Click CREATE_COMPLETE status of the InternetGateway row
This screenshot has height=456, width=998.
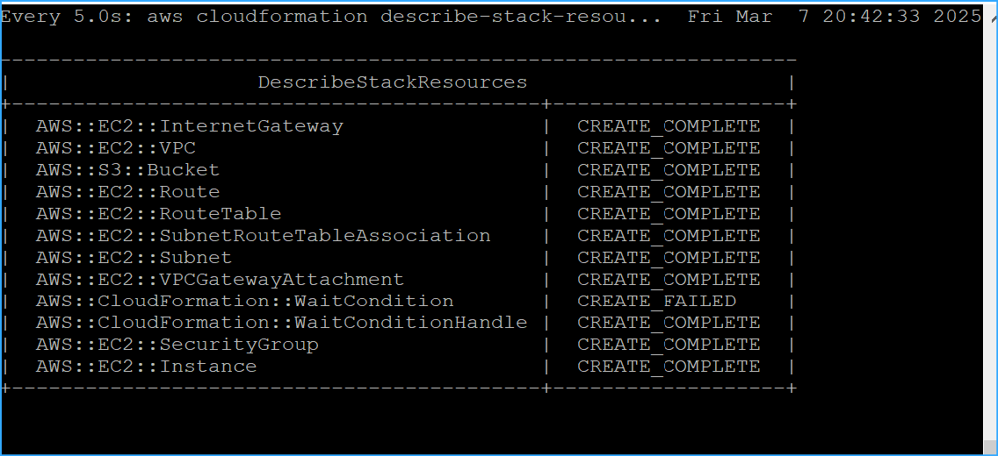tap(669, 126)
